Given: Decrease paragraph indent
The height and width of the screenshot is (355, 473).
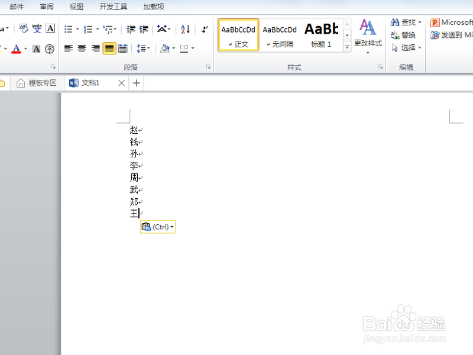Looking at the screenshot, I should pos(131,29).
